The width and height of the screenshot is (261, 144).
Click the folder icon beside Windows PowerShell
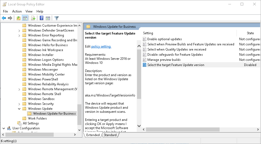pos(24,79)
